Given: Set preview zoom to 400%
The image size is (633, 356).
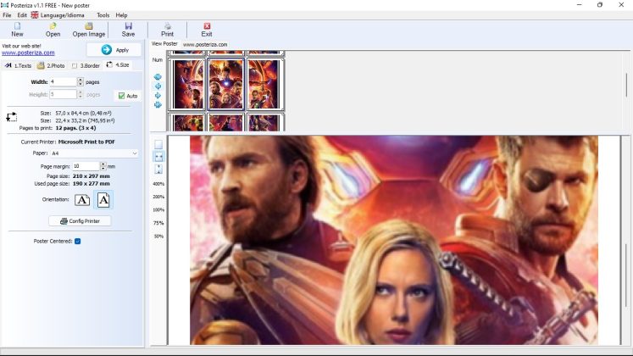Looking at the screenshot, I should click(x=158, y=184).
